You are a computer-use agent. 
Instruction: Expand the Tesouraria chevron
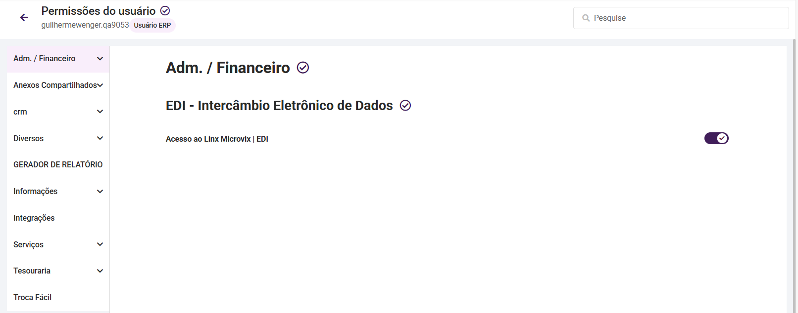tap(100, 271)
